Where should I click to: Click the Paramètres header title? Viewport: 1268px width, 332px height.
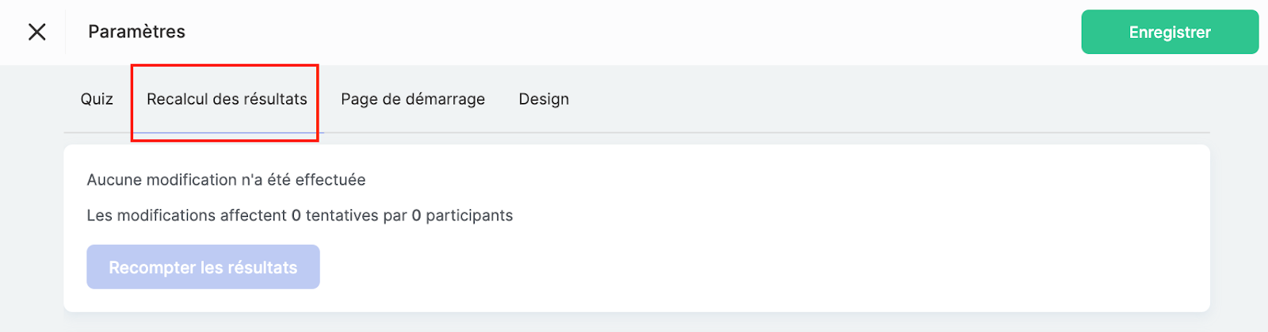tap(136, 32)
